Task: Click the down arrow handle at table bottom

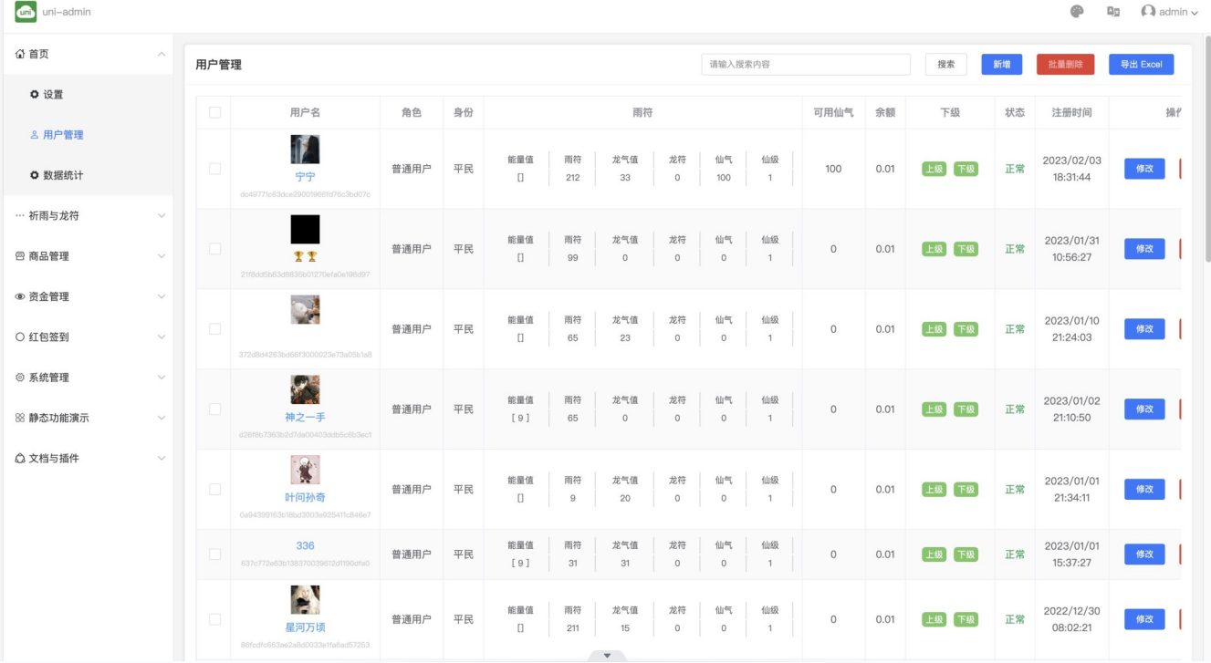Action: 608,656
